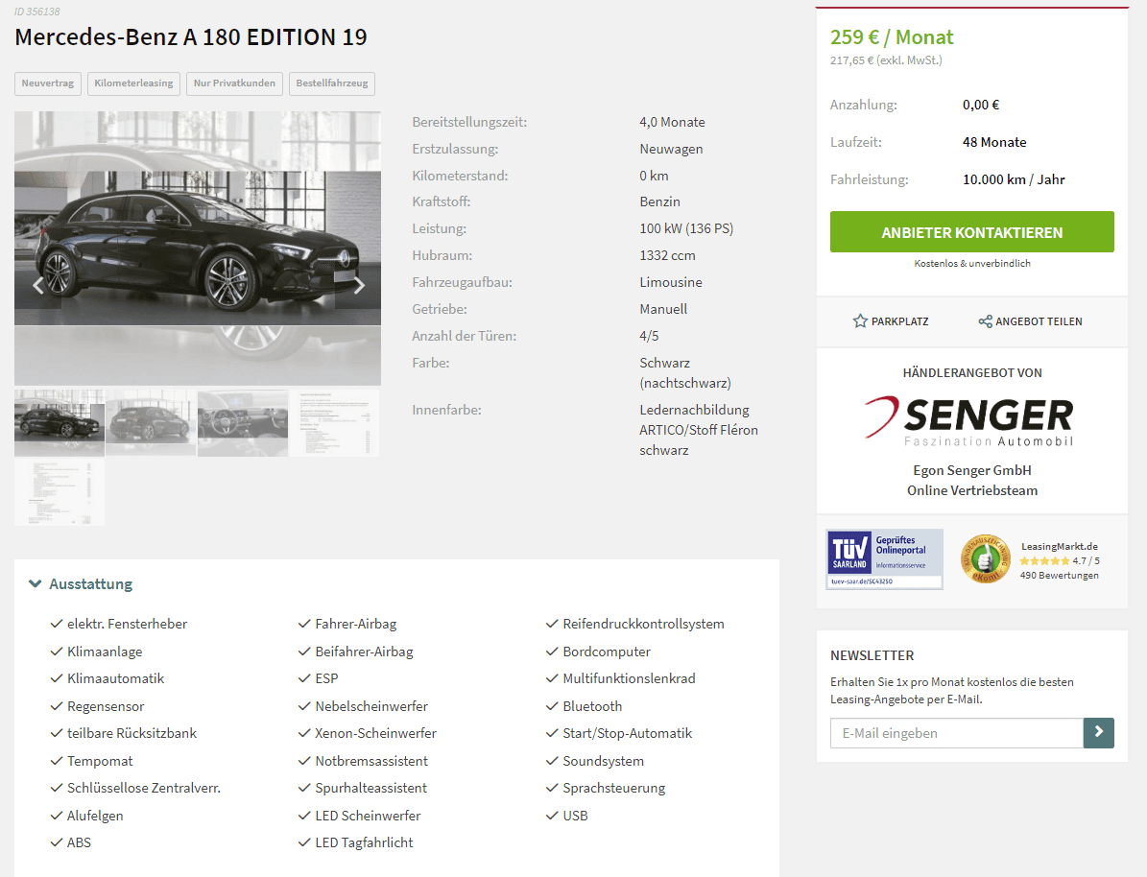The width and height of the screenshot is (1147, 877).
Task: Open the eKomi customer rating seal
Action: pos(986,558)
